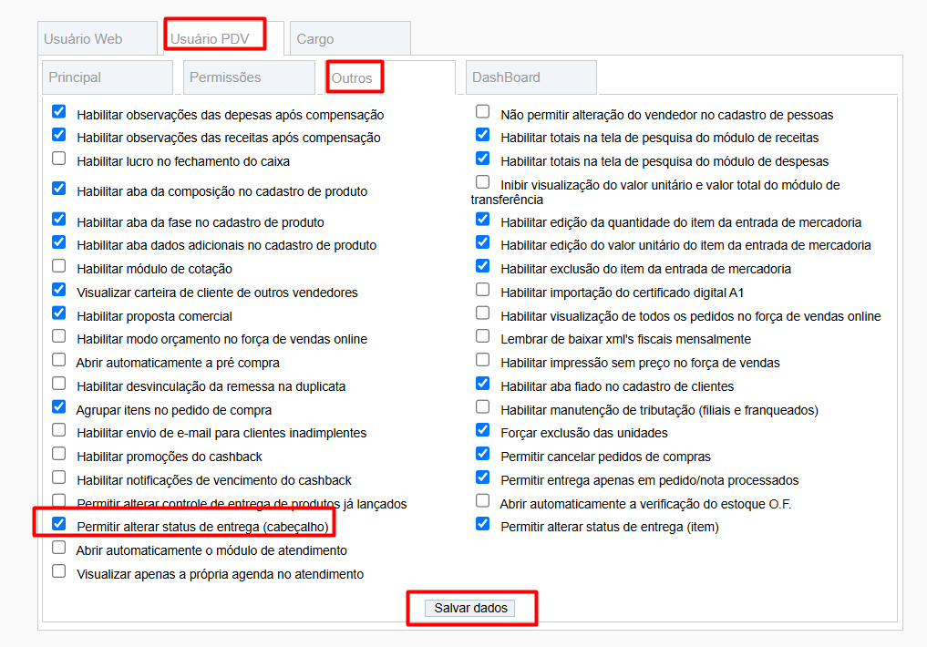
Task: Tick Visualizar apenas a própria agenda no atendimento
Action: [x=58, y=570]
